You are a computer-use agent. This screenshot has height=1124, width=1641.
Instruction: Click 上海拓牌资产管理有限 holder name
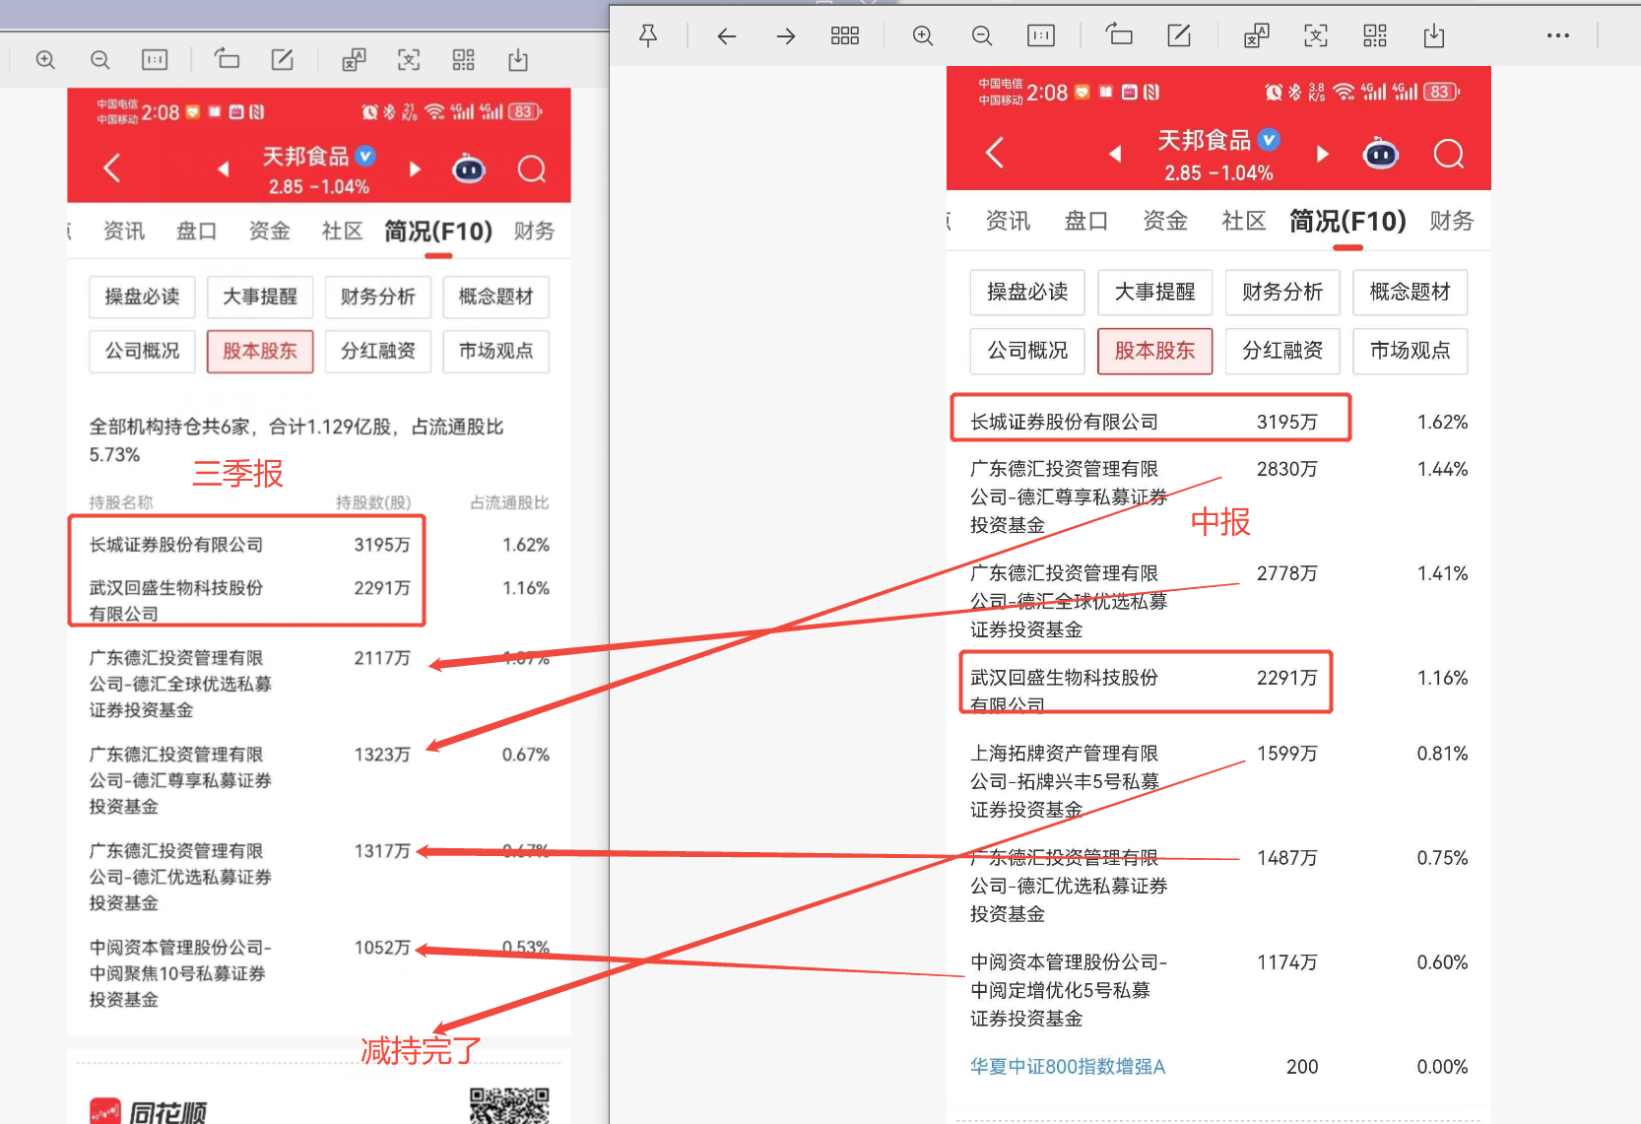pyautogui.click(x=1064, y=754)
